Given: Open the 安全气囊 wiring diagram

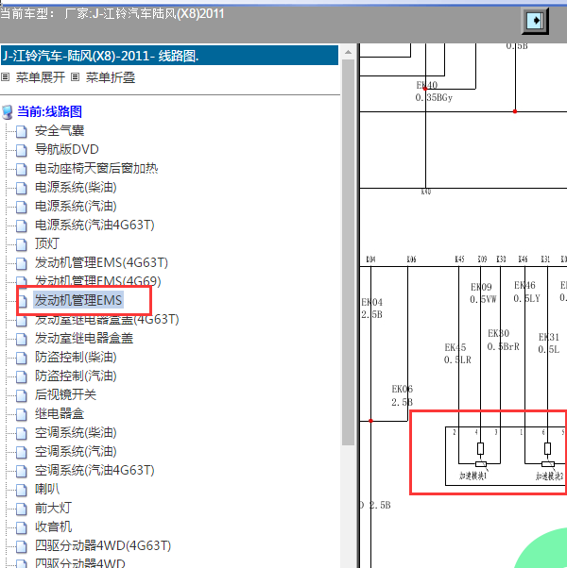Looking at the screenshot, I should [x=60, y=131].
